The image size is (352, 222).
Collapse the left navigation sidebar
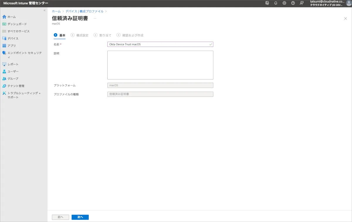[45, 10]
